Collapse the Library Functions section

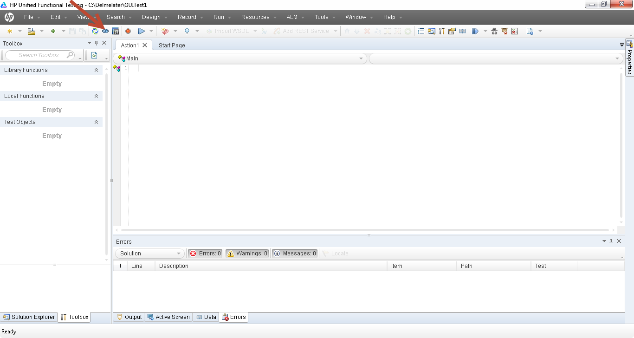tap(96, 70)
